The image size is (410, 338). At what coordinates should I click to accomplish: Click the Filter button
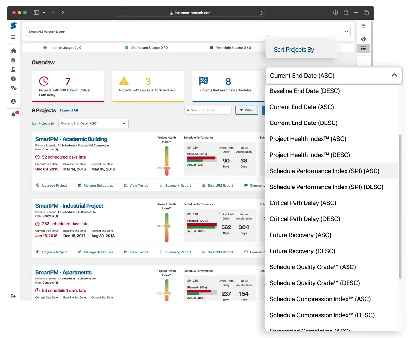(x=247, y=110)
